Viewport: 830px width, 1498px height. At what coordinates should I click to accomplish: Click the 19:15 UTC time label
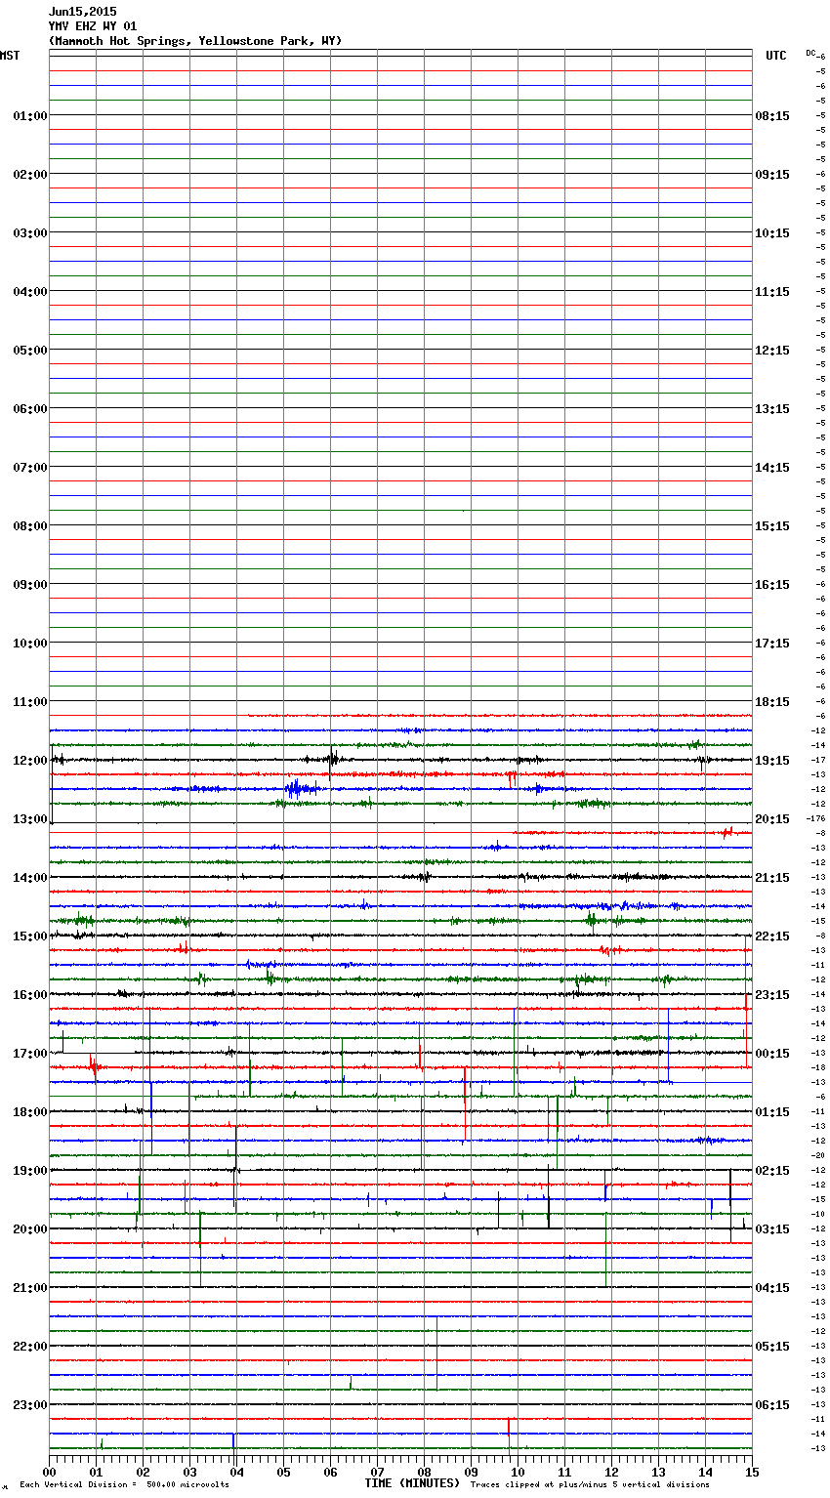click(772, 761)
